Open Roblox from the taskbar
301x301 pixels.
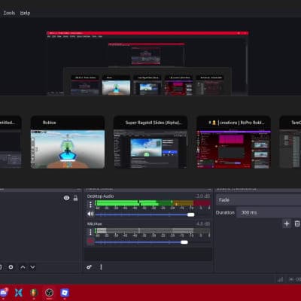(65, 293)
